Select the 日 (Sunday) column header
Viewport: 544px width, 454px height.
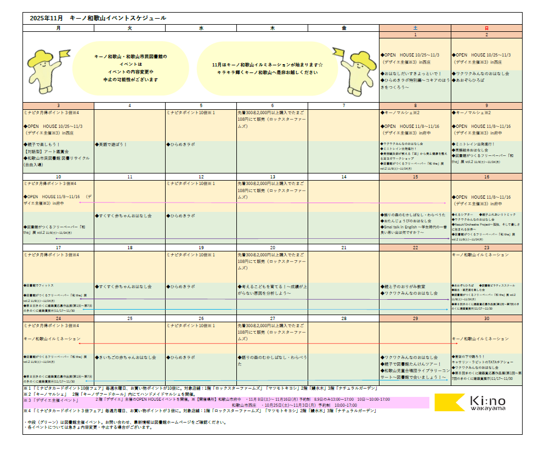486,27
